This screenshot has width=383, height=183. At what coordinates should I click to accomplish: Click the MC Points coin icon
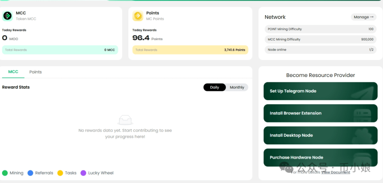point(138,16)
